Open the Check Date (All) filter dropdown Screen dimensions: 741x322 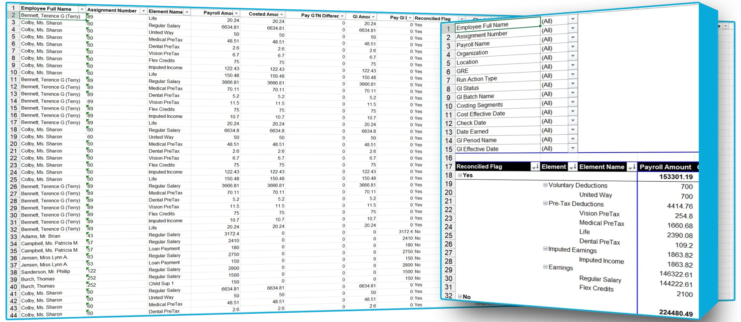pos(573,120)
